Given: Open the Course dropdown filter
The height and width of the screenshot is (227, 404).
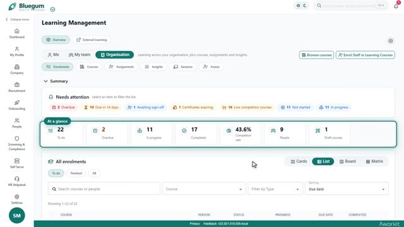Looking at the screenshot, I should click(203, 189).
